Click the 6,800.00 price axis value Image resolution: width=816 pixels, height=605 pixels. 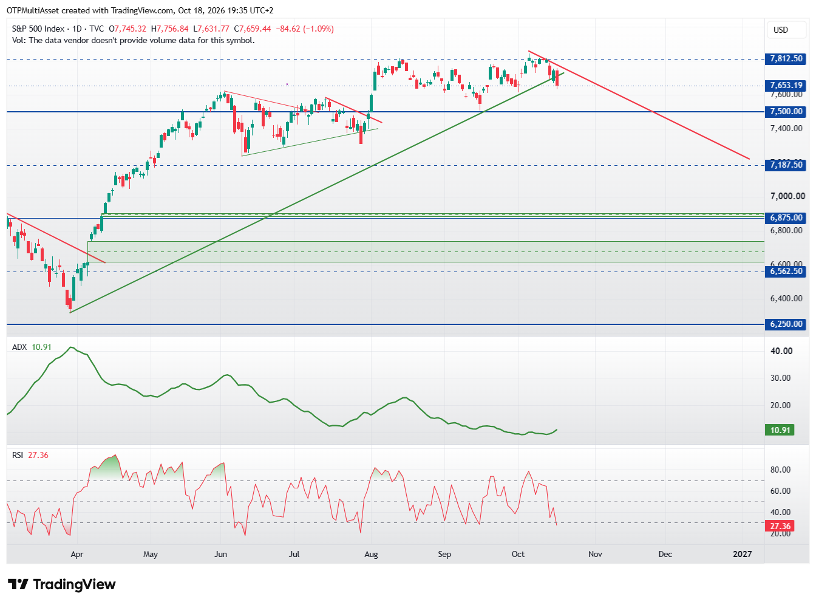coord(786,230)
